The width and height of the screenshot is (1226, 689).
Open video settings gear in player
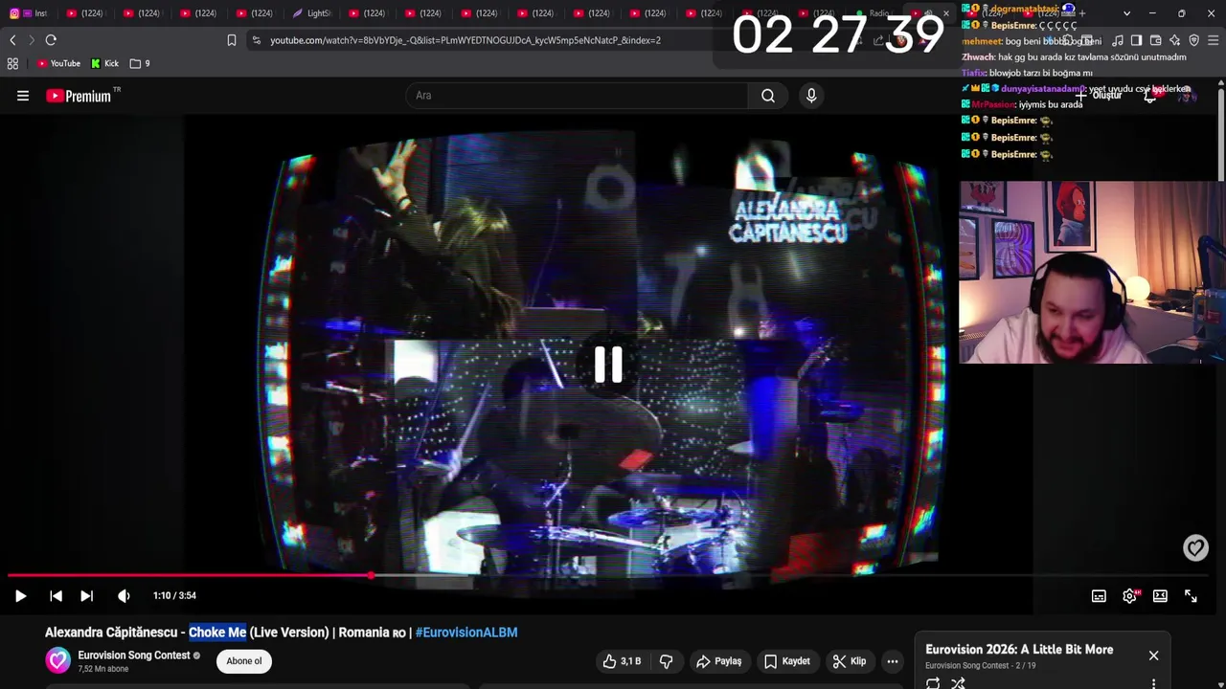coord(1130,596)
